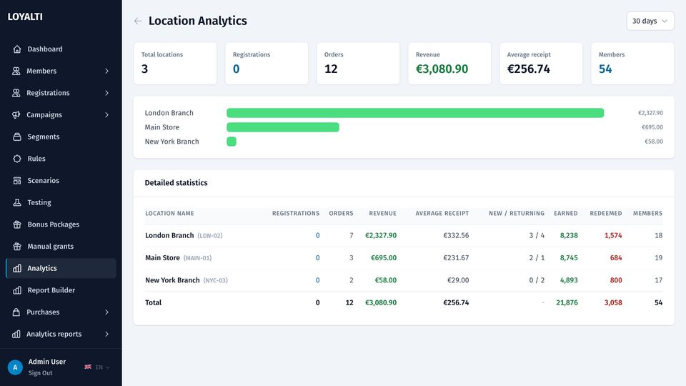Image resolution: width=686 pixels, height=386 pixels.
Task: Sort by the AVERAGE RECEIPT column header
Action: pyautogui.click(x=442, y=213)
